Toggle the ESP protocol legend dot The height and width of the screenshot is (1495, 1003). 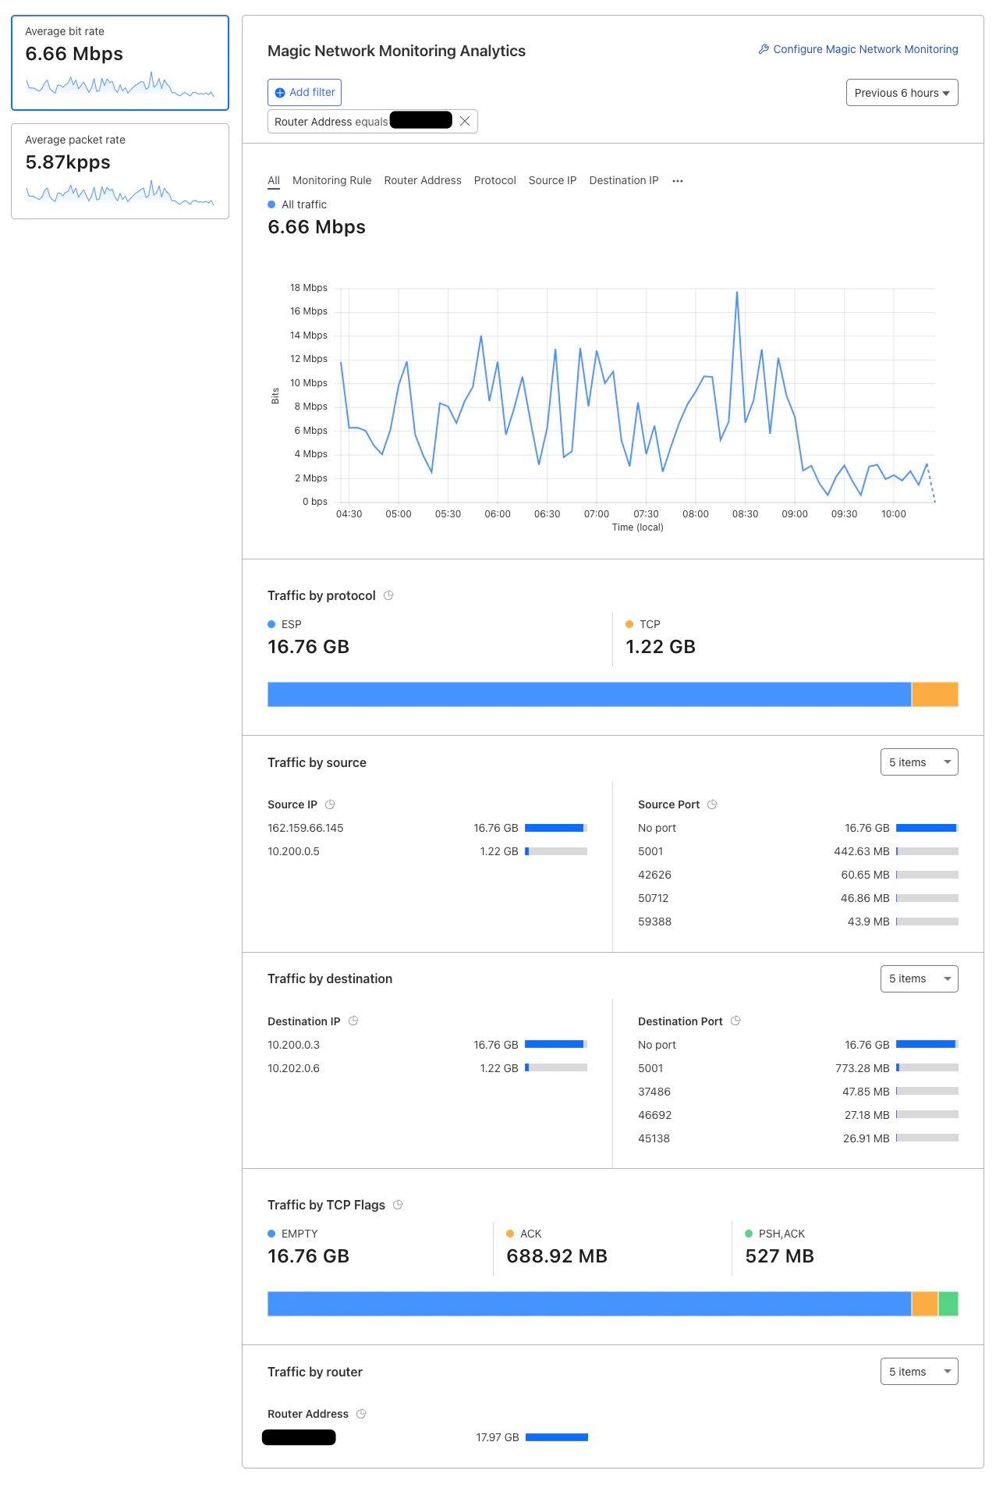click(x=271, y=624)
